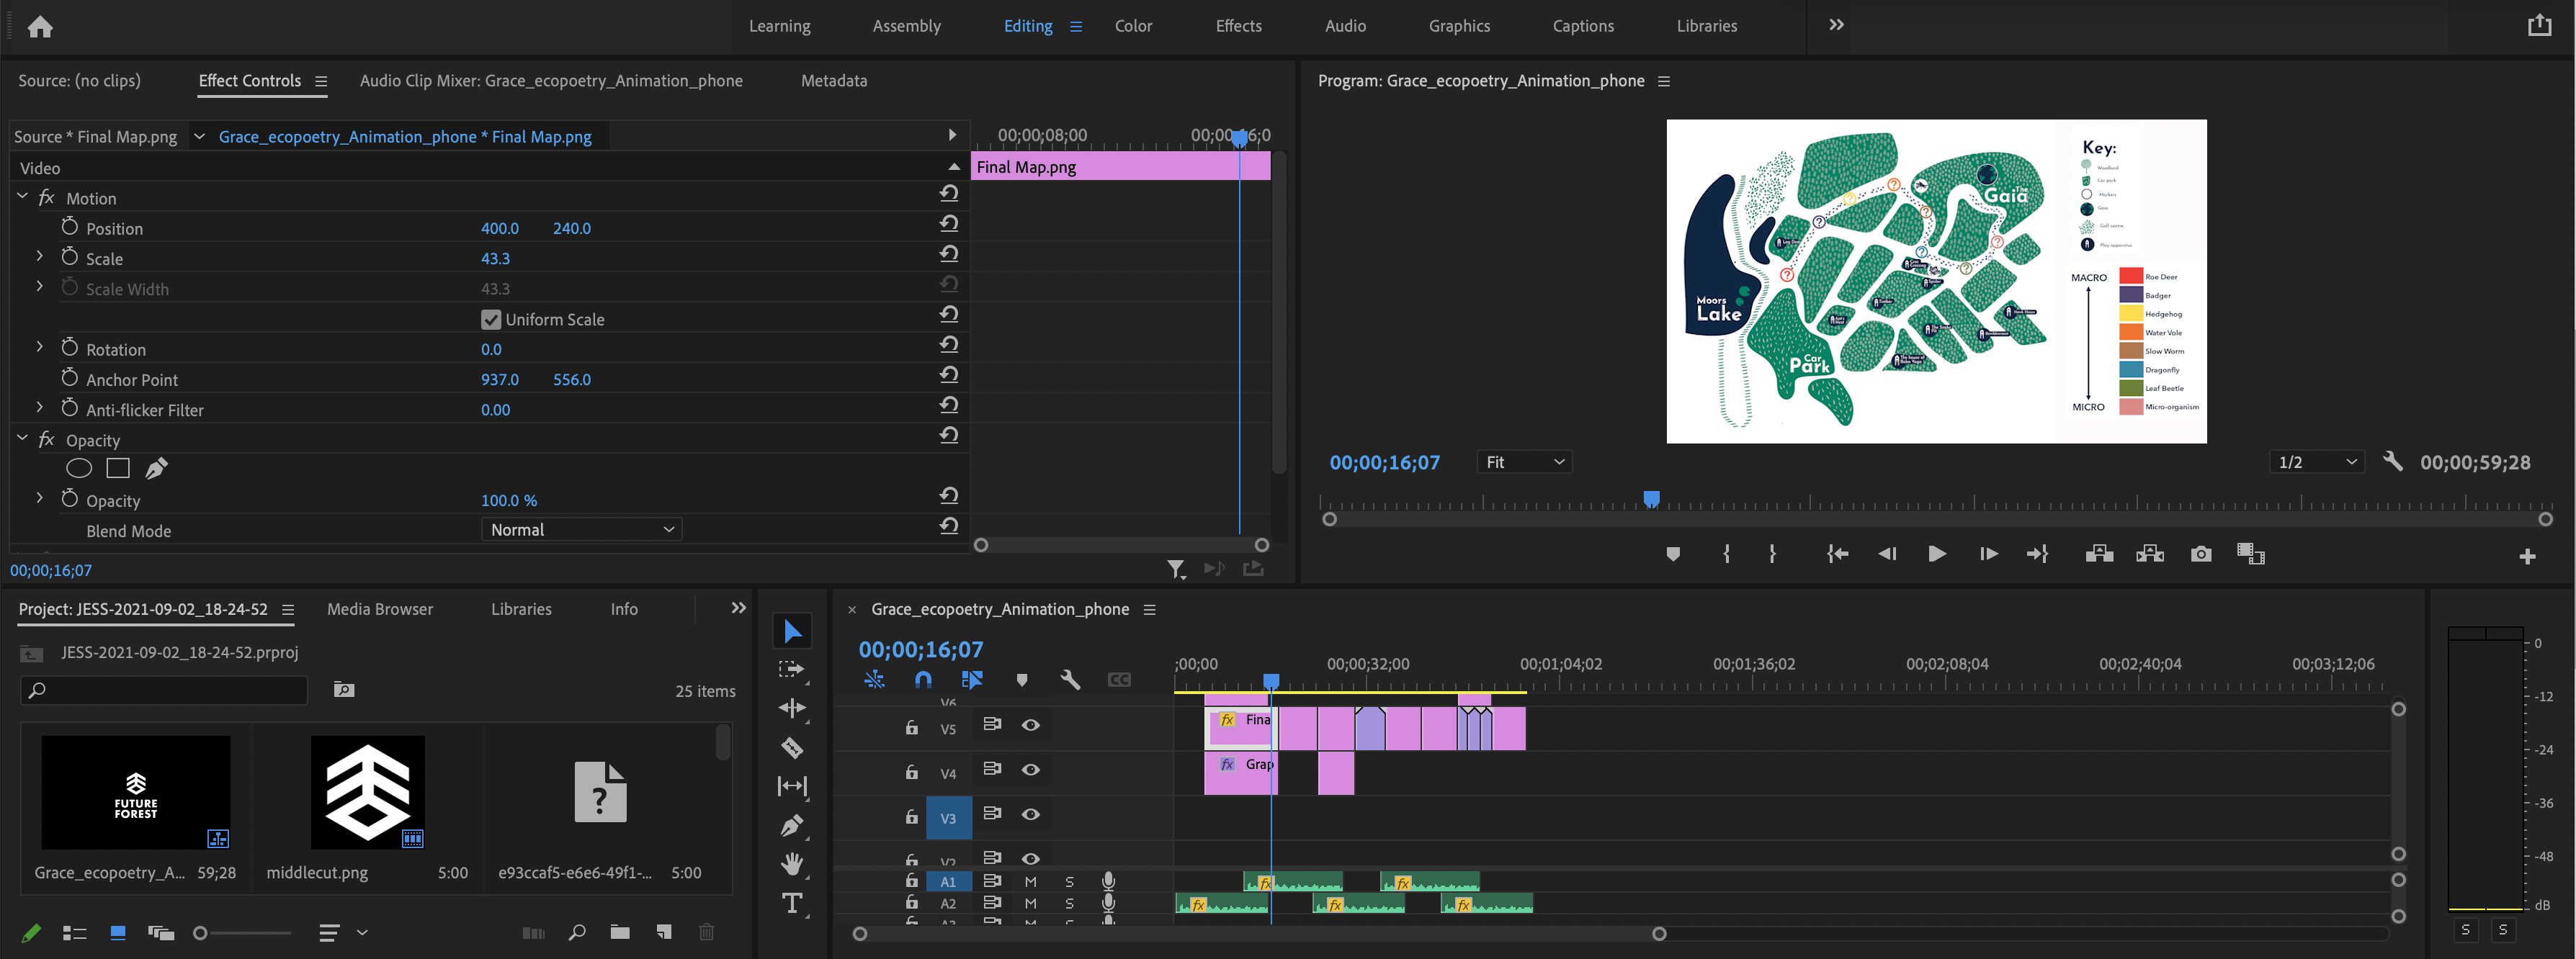The image size is (2576, 959).
Task: Open the Metadata tab
Action: pos(834,81)
